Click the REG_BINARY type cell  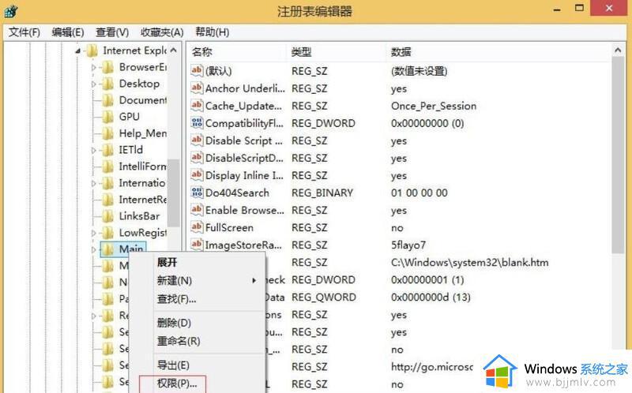point(322,193)
